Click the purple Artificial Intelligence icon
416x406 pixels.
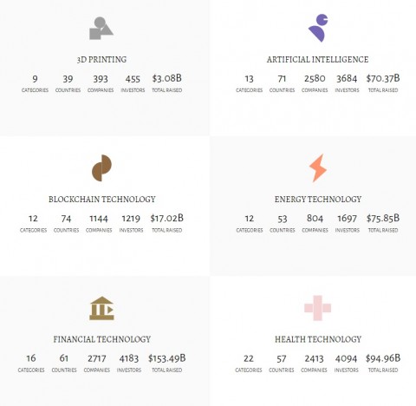318,28
